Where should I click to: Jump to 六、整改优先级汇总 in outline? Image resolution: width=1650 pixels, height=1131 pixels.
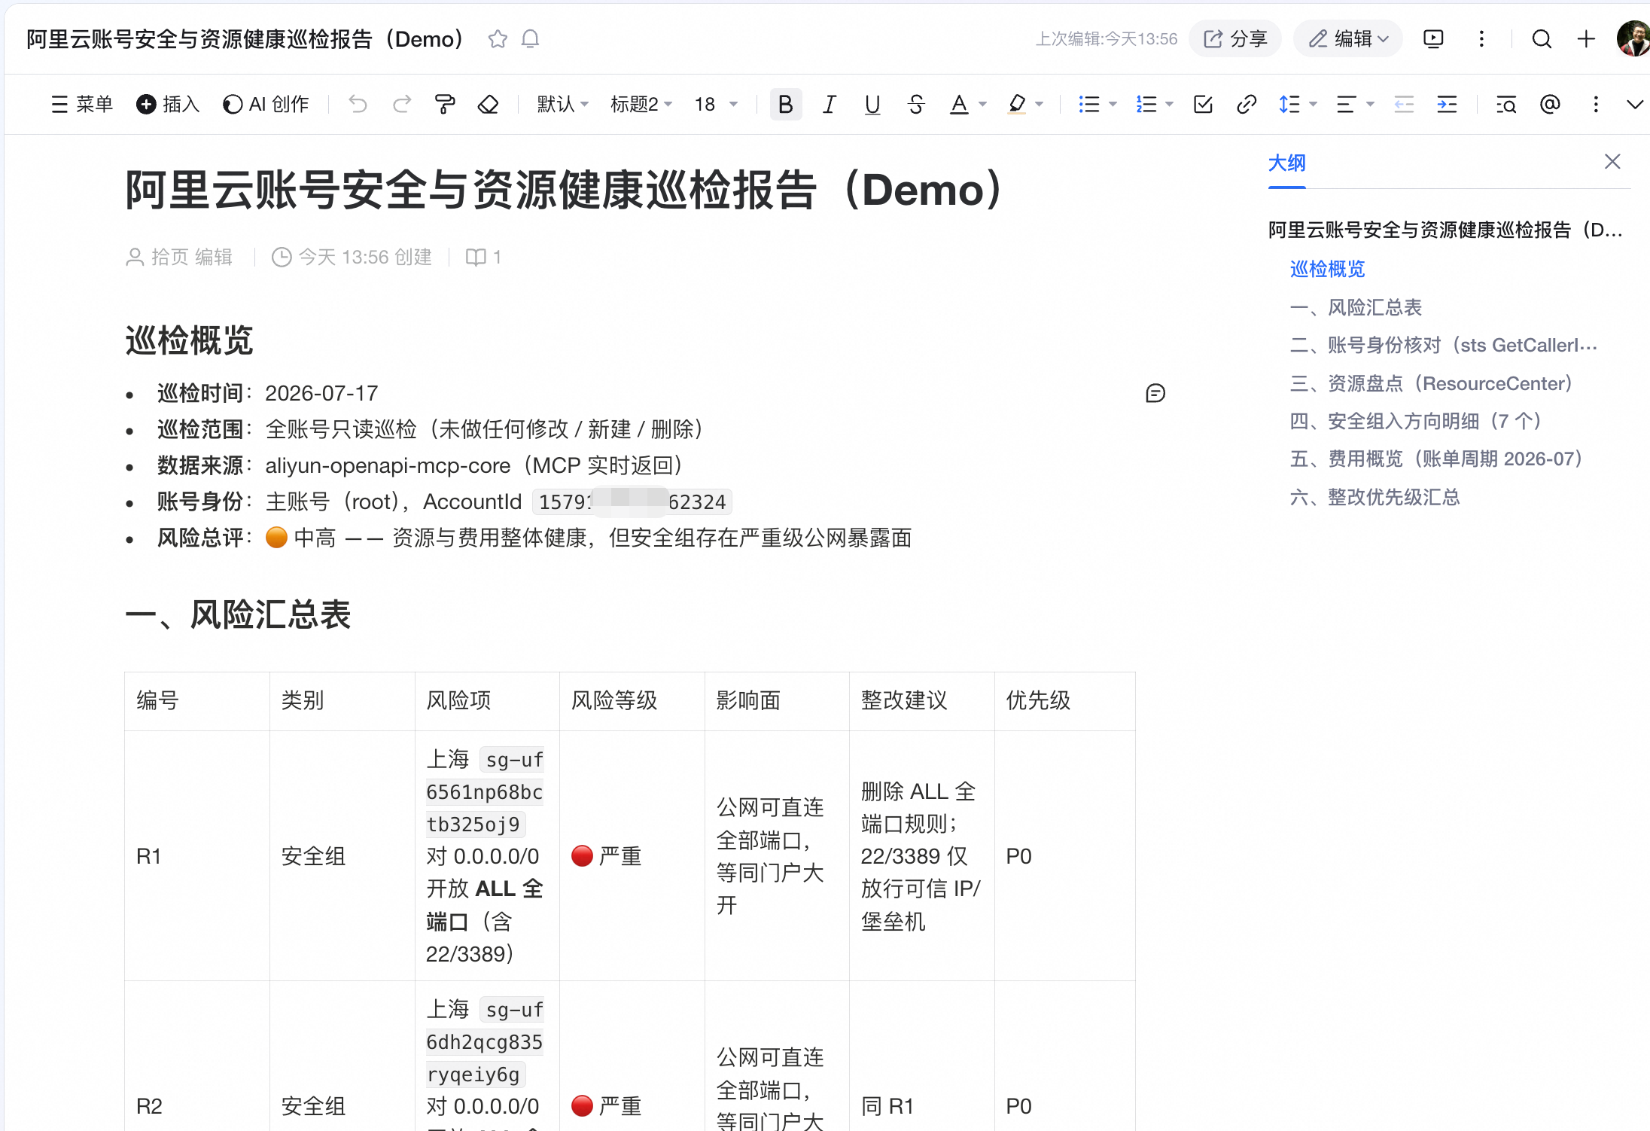click(x=1374, y=497)
